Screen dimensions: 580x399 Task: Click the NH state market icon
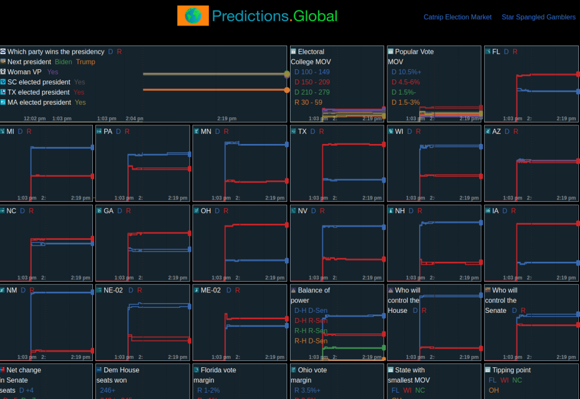coord(391,211)
